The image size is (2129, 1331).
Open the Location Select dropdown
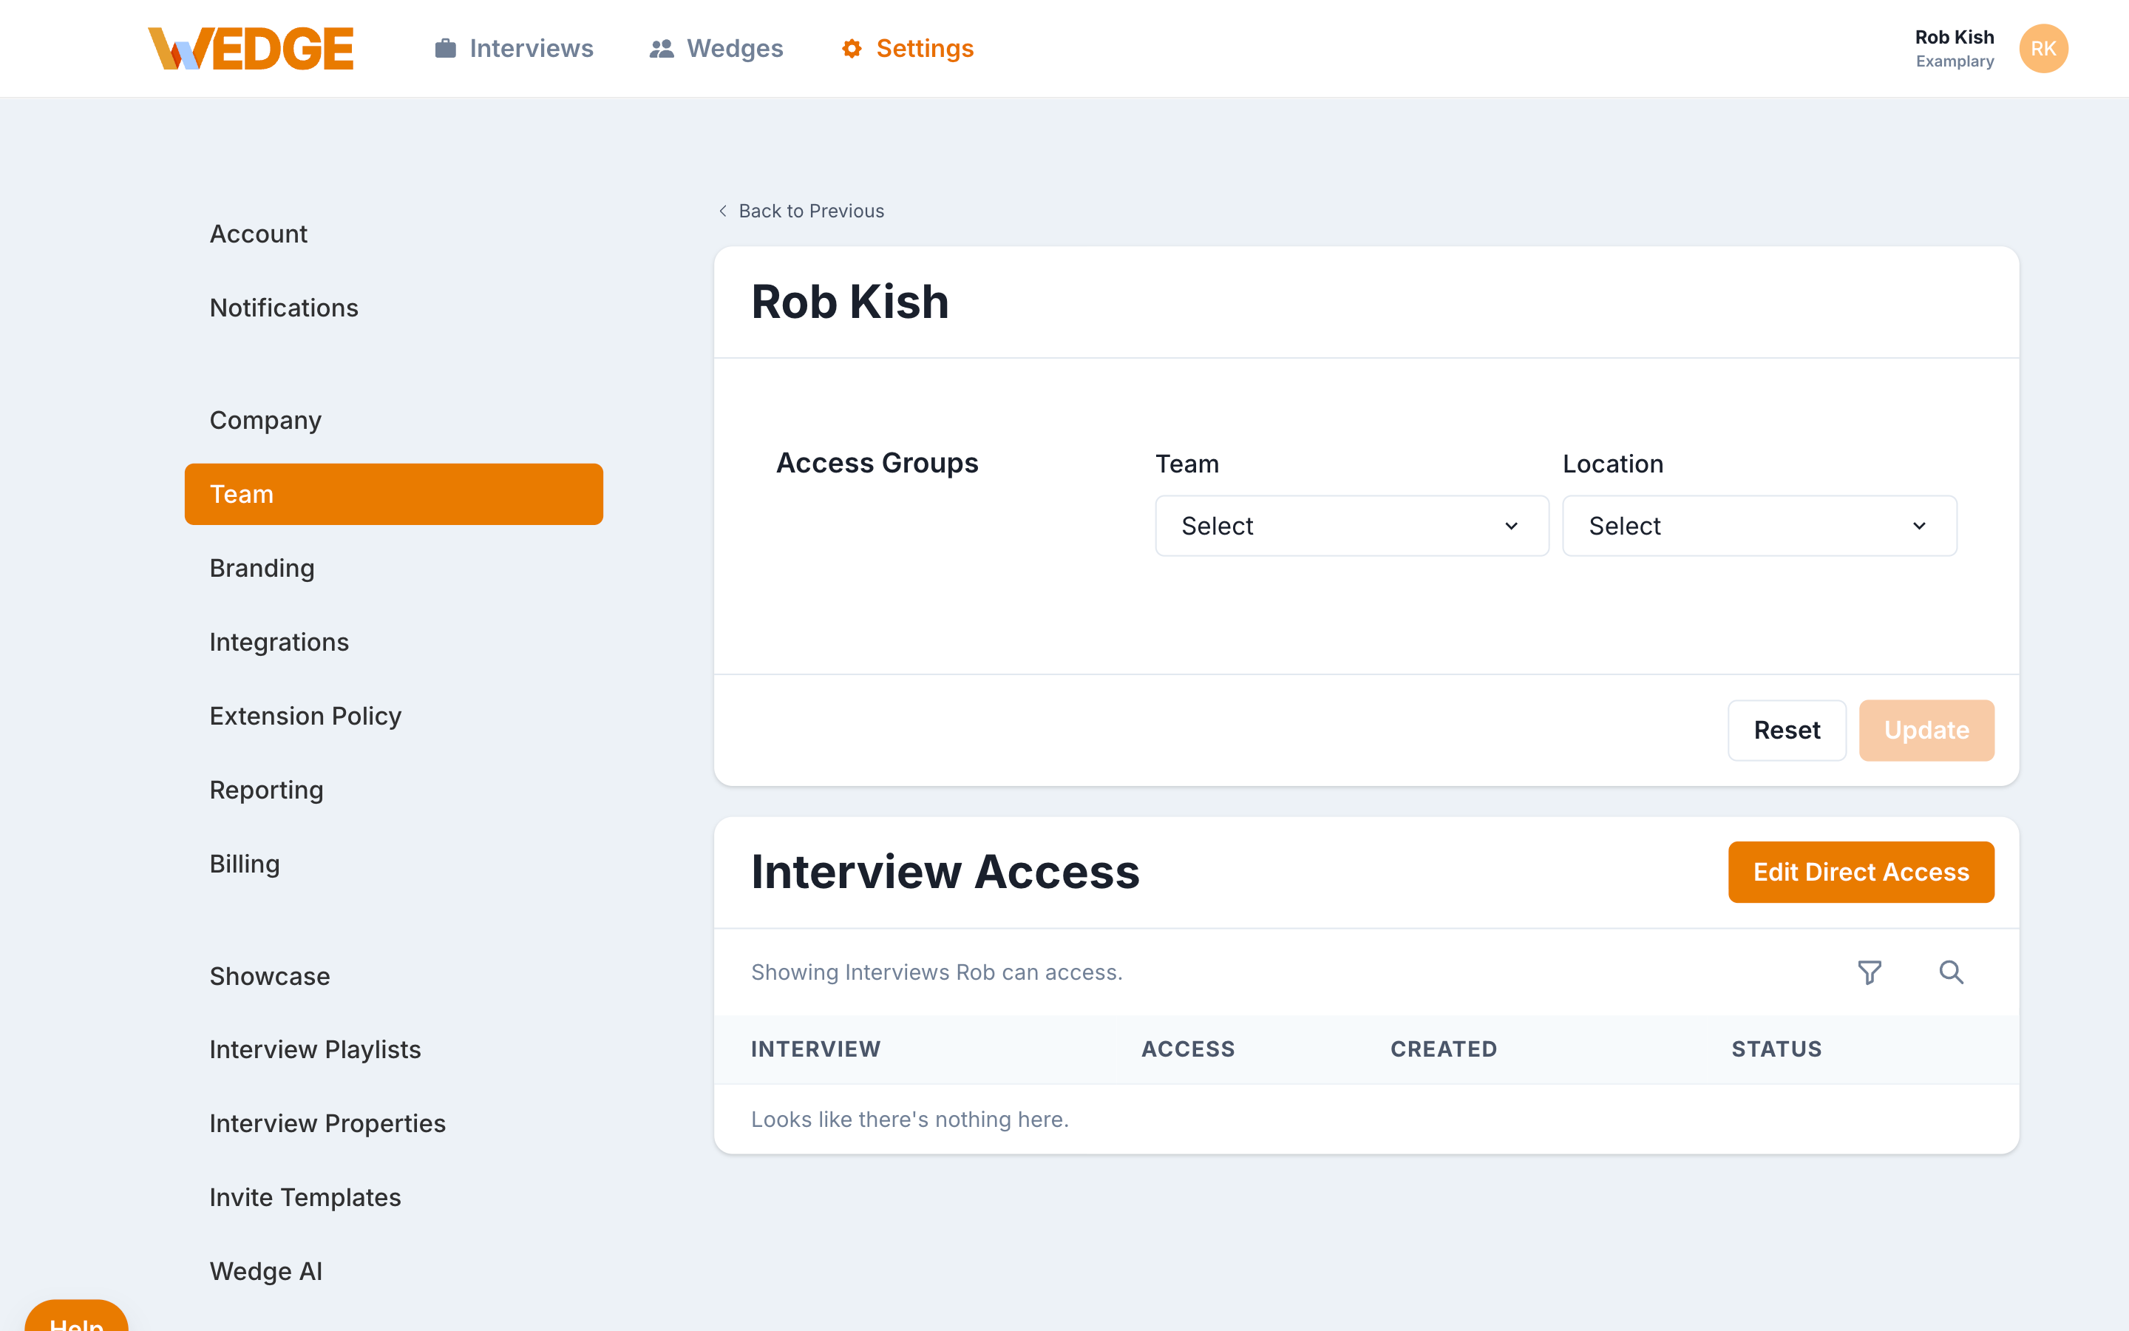(x=1758, y=526)
